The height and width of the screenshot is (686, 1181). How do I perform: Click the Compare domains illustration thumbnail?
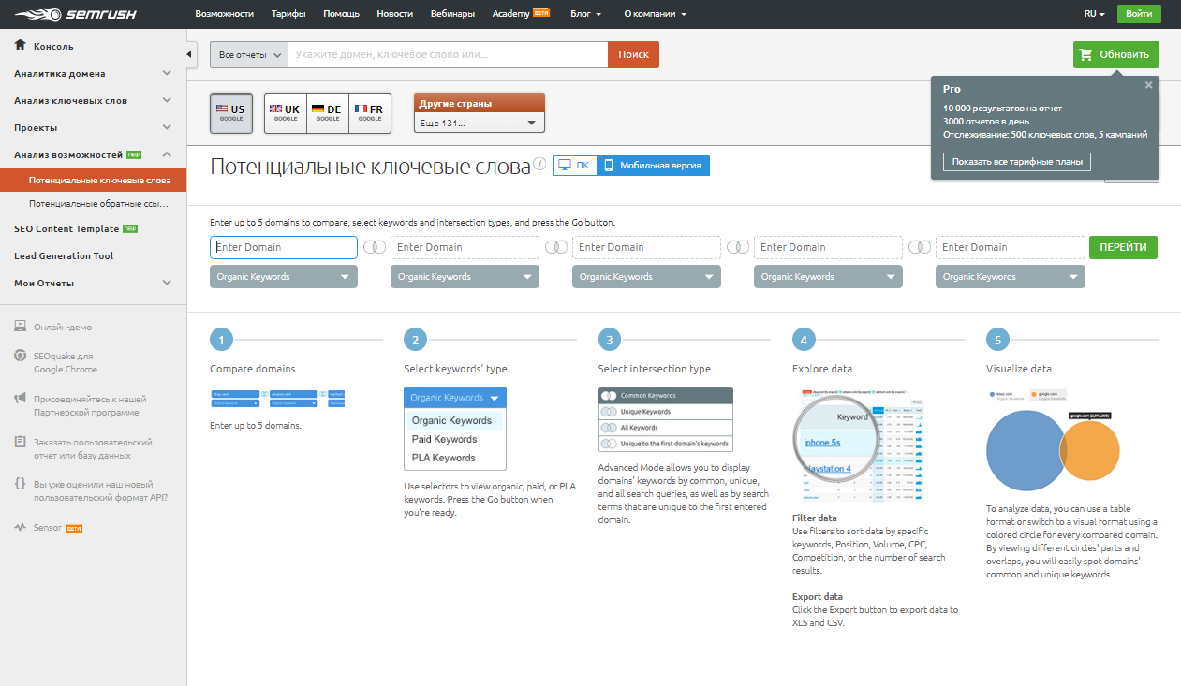(277, 399)
